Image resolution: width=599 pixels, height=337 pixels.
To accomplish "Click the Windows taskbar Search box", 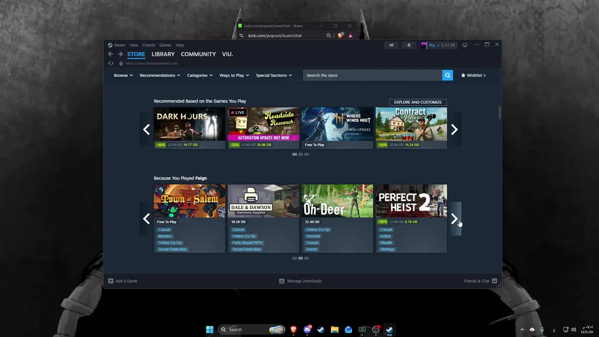I will (x=252, y=330).
